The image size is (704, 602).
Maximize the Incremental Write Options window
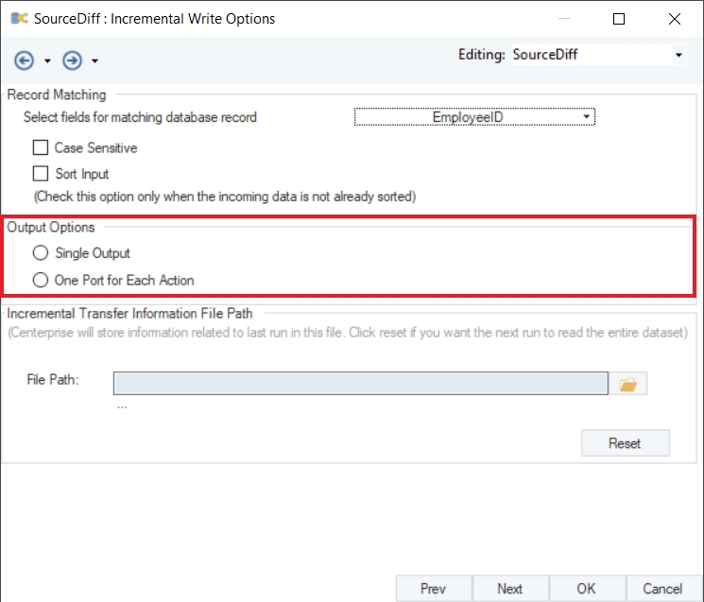click(619, 18)
